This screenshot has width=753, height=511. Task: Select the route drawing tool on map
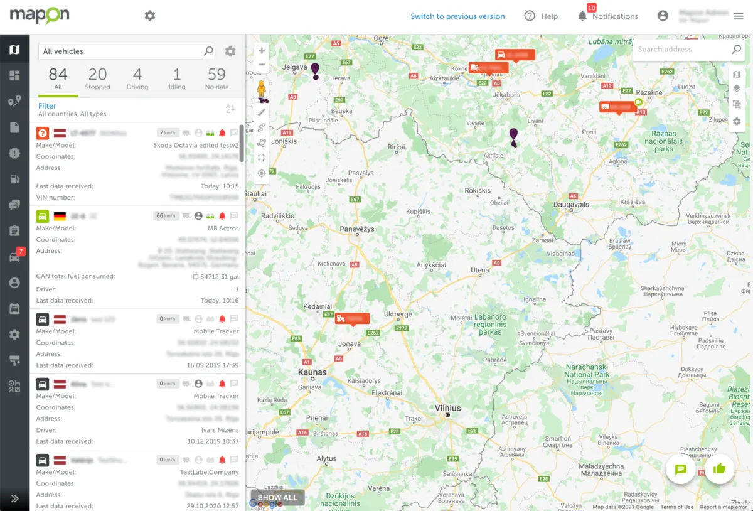click(x=262, y=127)
